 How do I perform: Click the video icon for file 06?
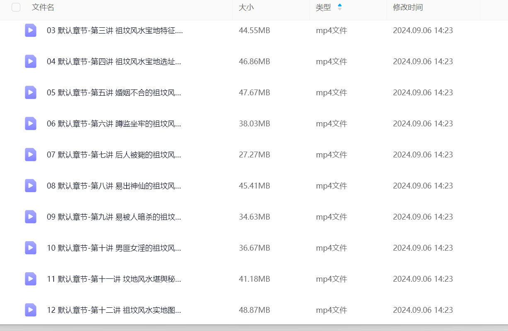click(30, 123)
